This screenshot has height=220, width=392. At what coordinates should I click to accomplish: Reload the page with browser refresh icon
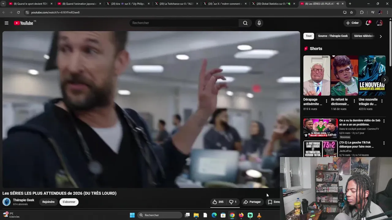coord(18,12)
